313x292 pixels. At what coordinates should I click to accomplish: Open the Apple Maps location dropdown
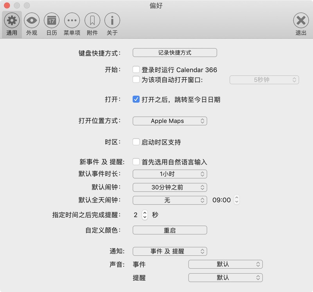(170, 121)
